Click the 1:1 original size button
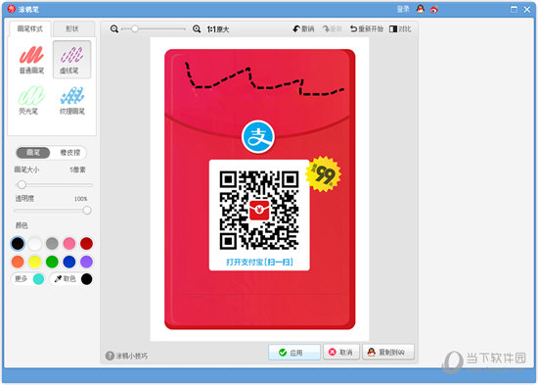Screen dimensions: 538x385 (x=218, y=29)
